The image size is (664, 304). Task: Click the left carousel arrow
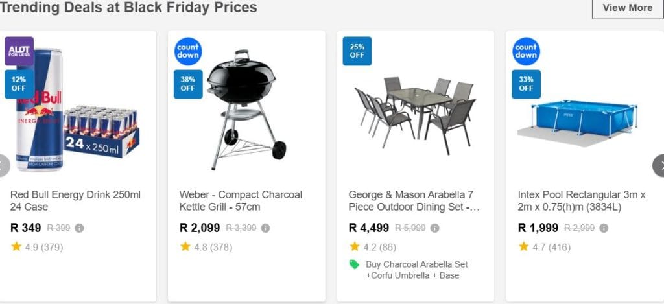click(x=3, y=165)
